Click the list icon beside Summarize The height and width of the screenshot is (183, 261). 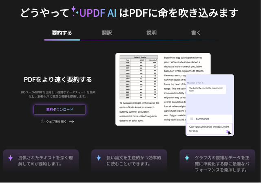coord(192,119)
